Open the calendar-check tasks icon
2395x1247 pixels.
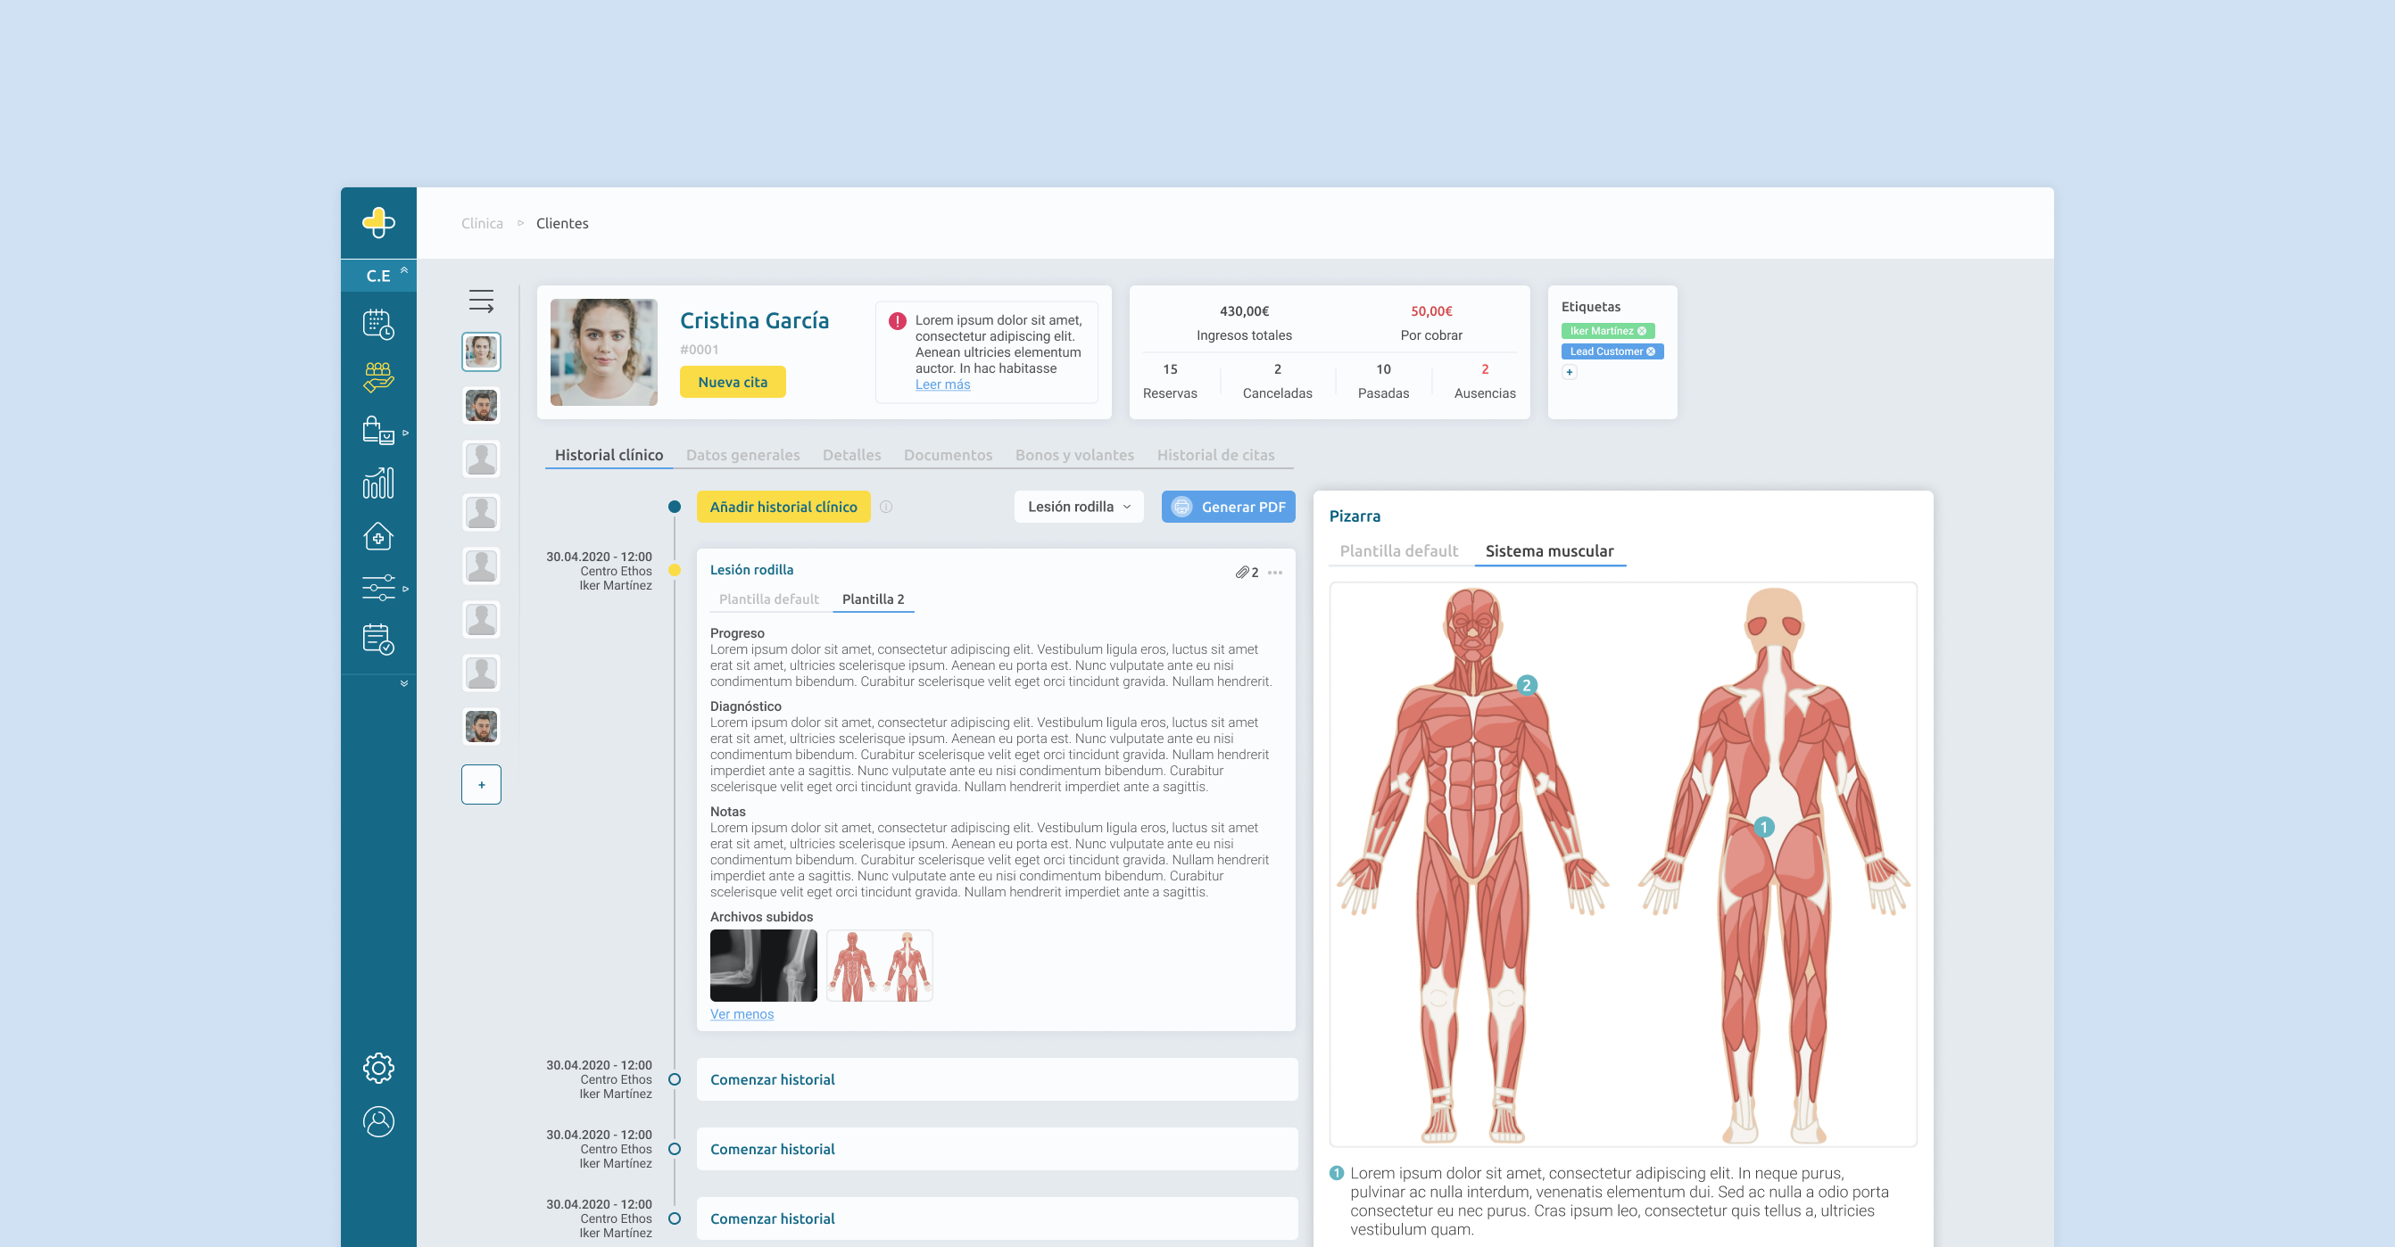[x=378, y=640]
